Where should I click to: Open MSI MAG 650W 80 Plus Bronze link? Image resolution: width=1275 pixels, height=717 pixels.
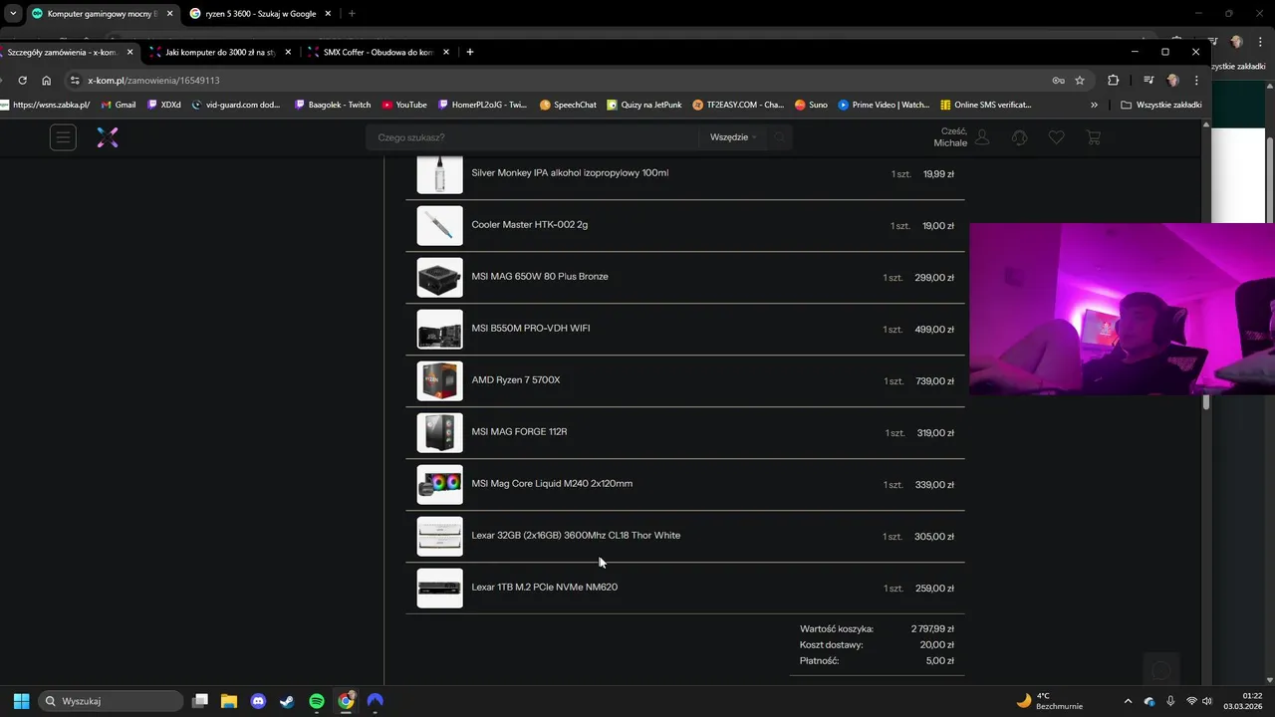(x=540, y=277)
